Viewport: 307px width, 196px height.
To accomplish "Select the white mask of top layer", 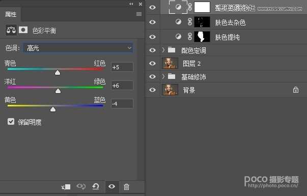I will [x=202, y=7].
